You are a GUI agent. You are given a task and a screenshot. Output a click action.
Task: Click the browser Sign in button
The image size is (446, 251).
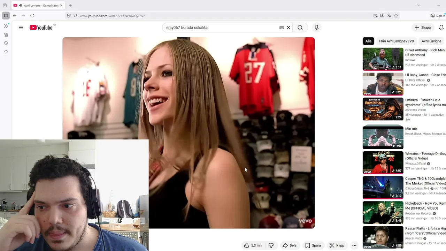[x=438, y=16]
